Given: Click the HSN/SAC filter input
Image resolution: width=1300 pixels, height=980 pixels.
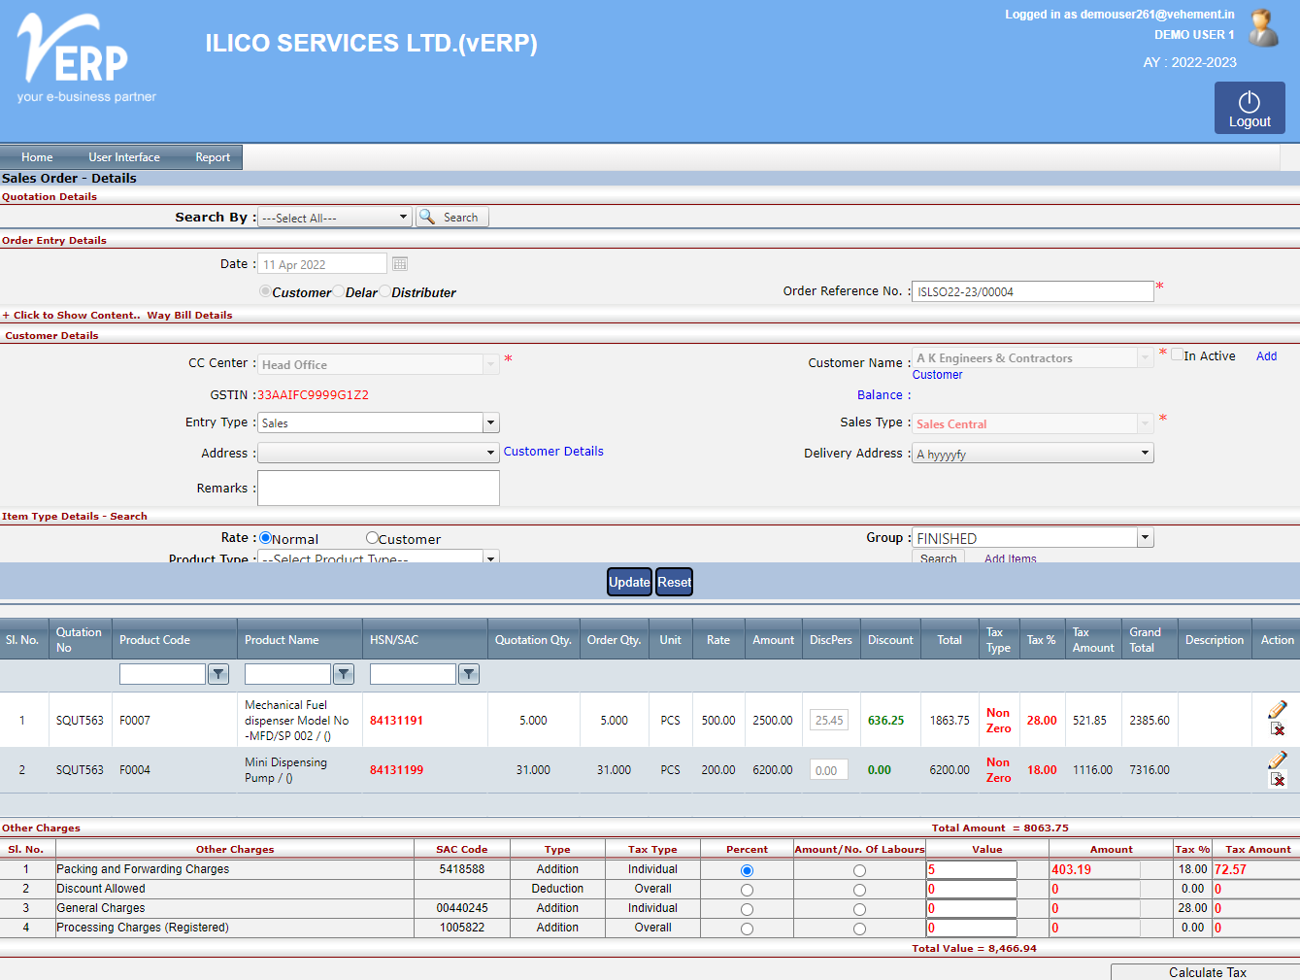Looking at the screenshot, I should tap(413, 674).
